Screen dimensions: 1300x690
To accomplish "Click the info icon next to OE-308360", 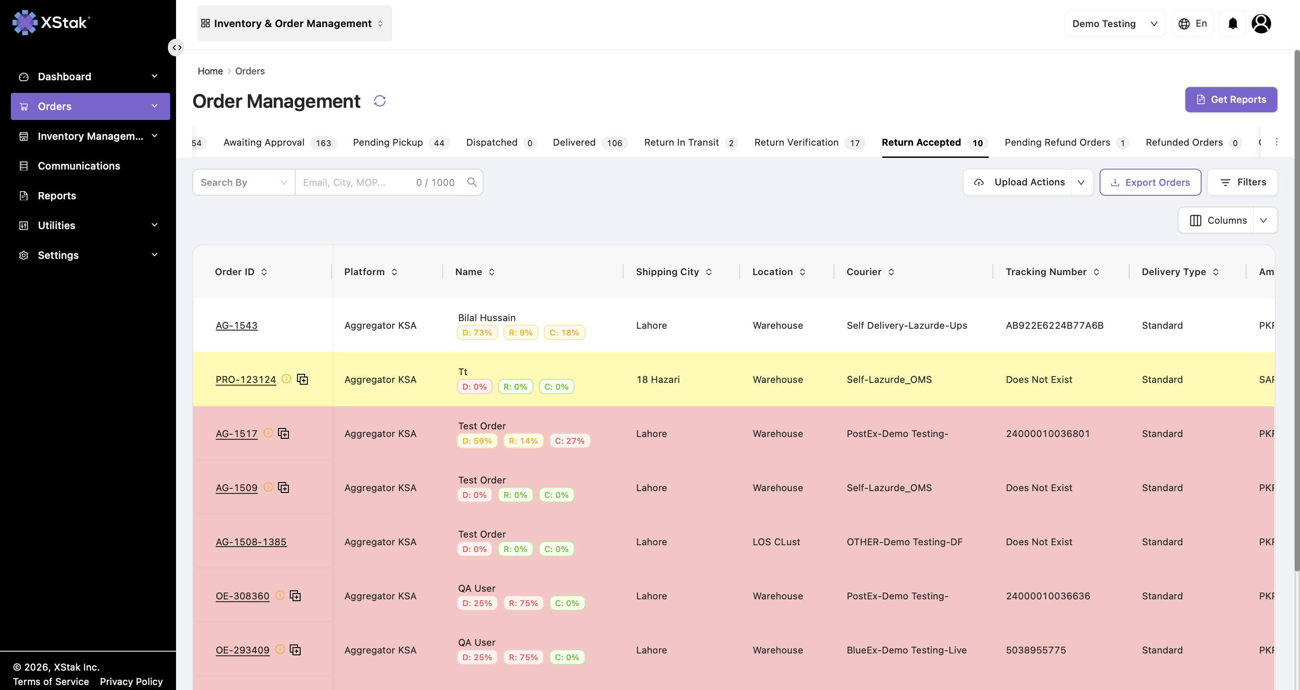I will [x=279, y=595].
